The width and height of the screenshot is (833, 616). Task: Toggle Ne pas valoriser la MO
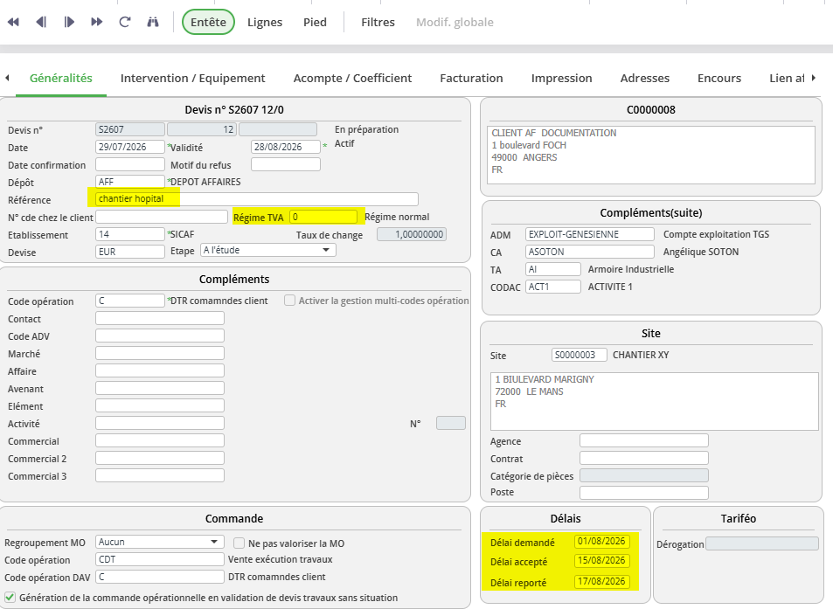point(239,543)
